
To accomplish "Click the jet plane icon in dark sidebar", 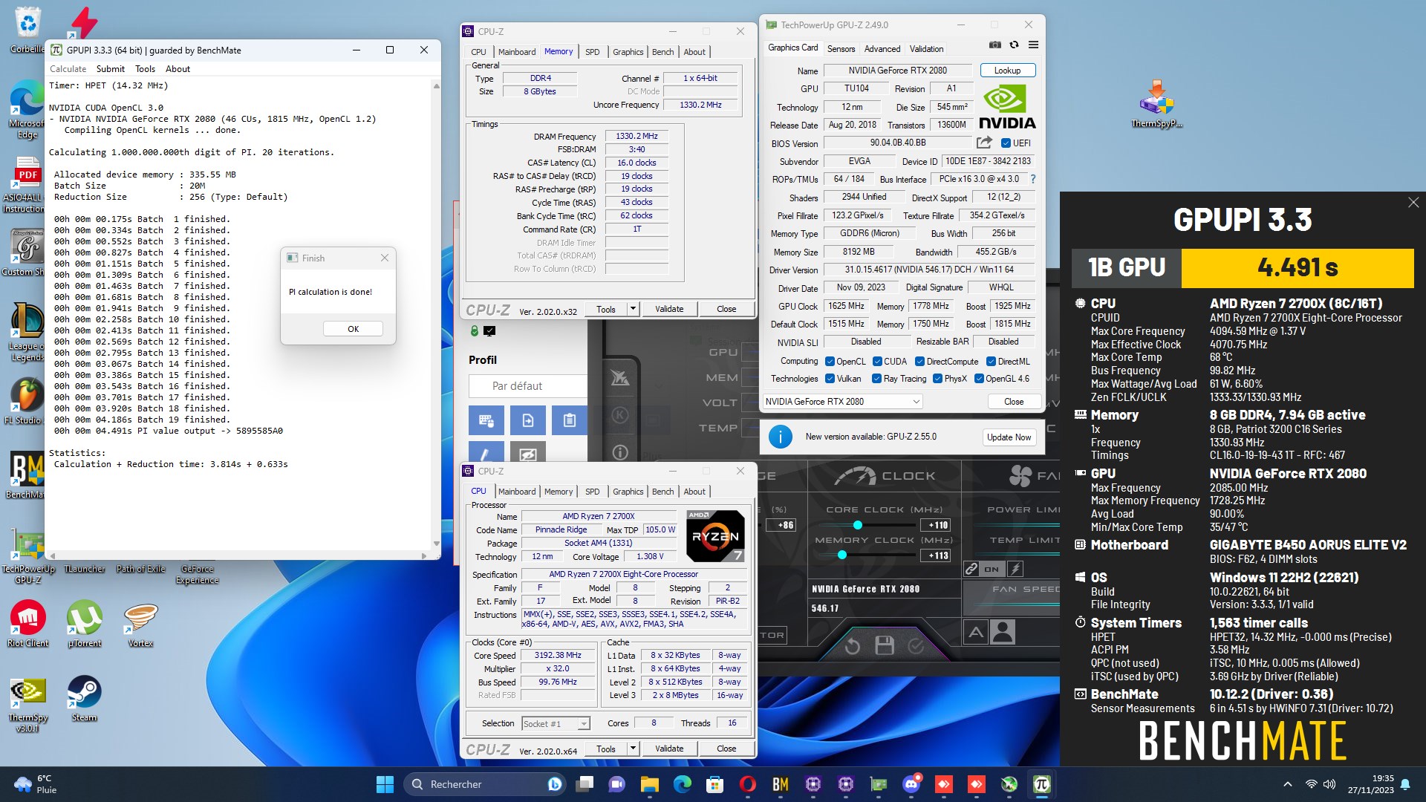I will click(620, 378).
